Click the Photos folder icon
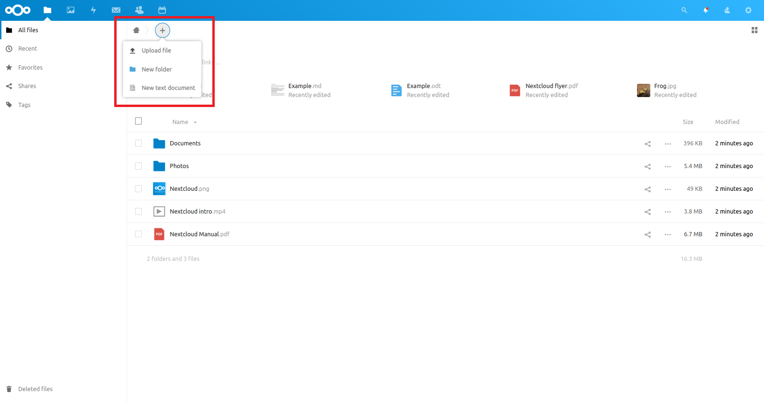Viewport: 764px width, 402px height. (159, 166)
